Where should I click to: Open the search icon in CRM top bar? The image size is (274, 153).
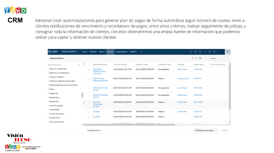191,52
